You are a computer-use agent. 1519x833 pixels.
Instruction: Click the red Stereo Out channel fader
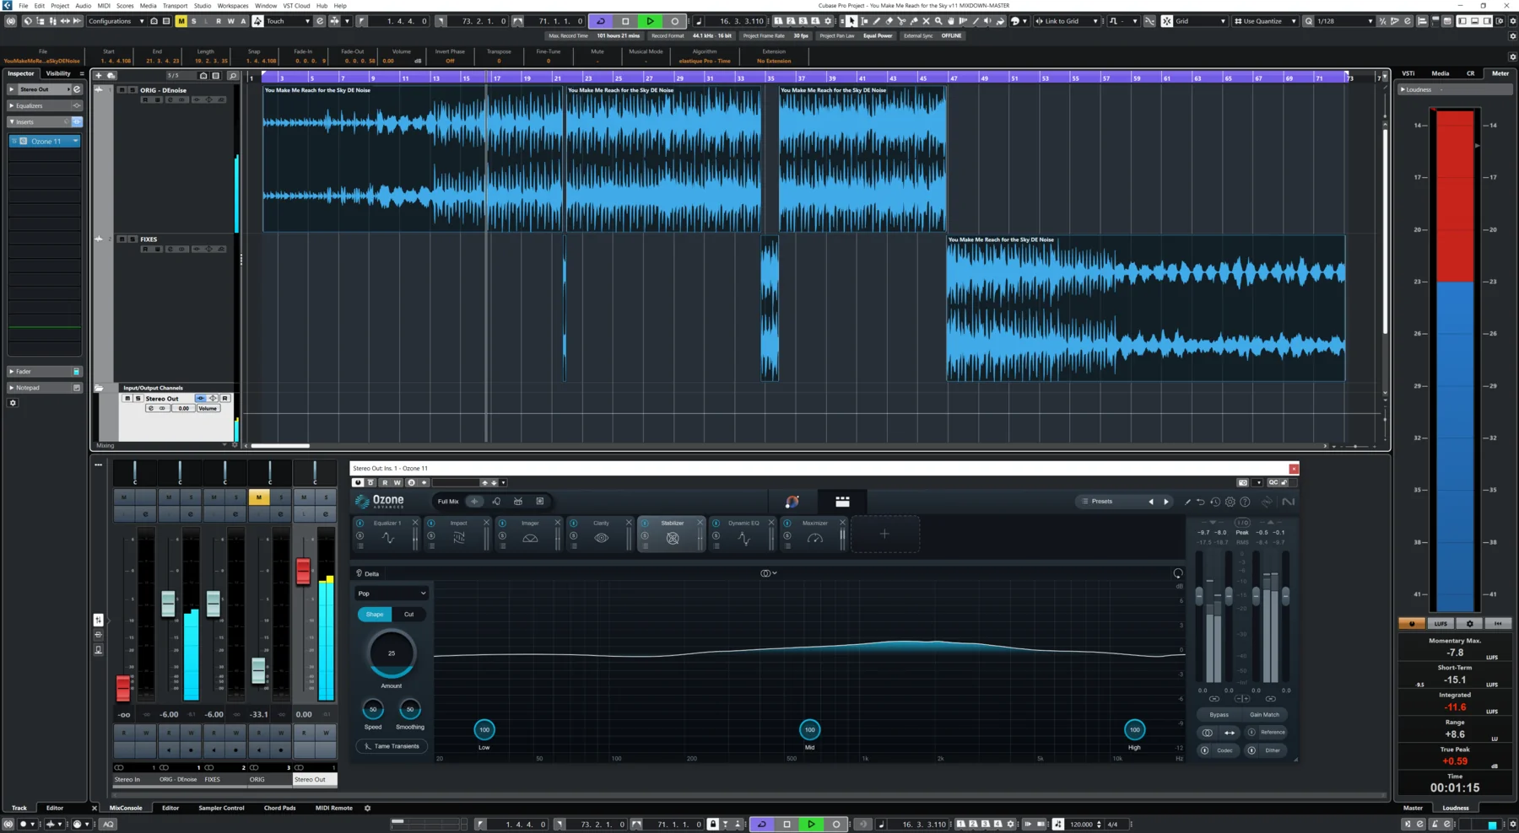[x=303, y=571]
